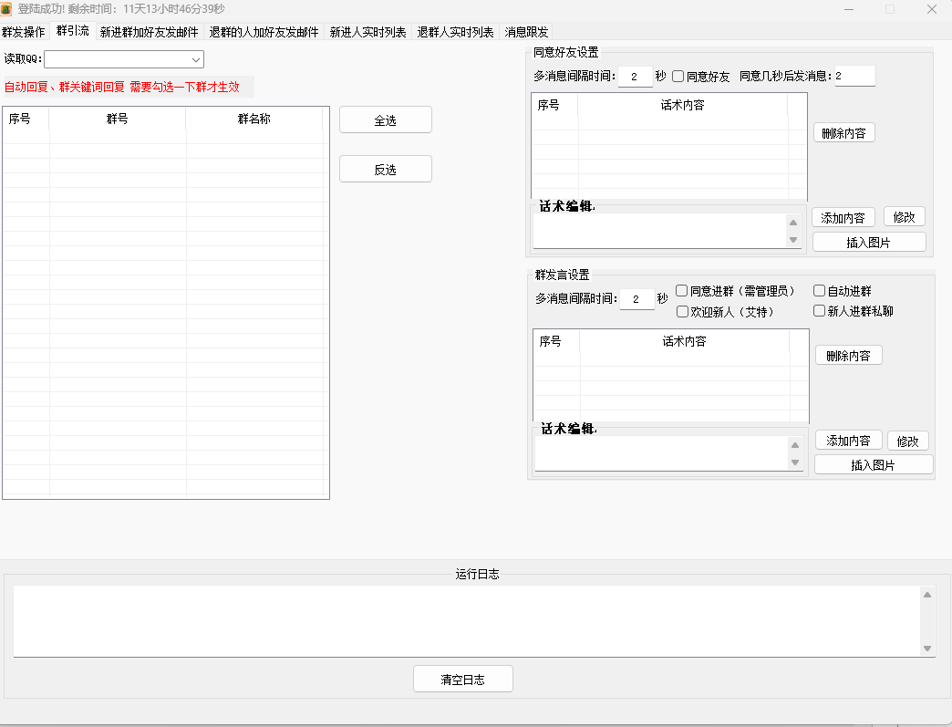
Task: Enable 欢迎新人（艾特）option
Action: coord(682,311)
